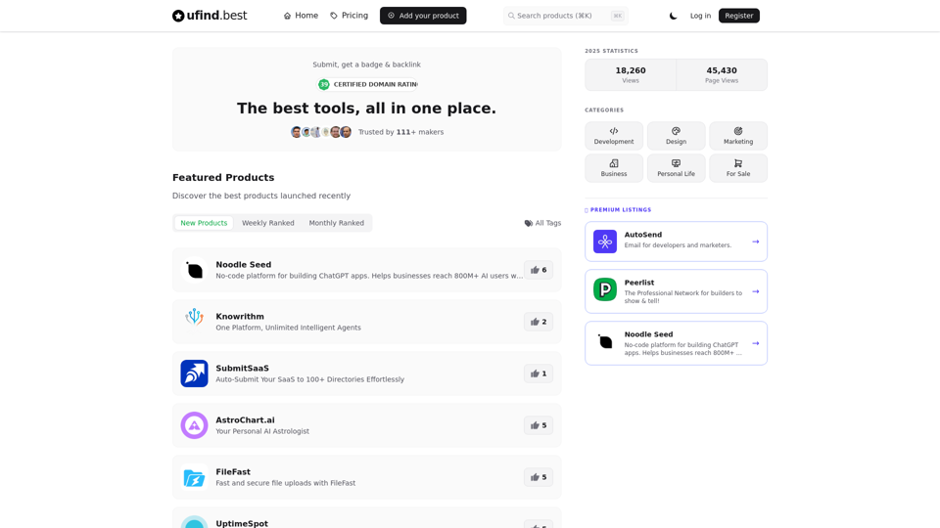Toggle dark mode with the moon icon
This screenshot has height=528, width=940.
pos(674,16)
